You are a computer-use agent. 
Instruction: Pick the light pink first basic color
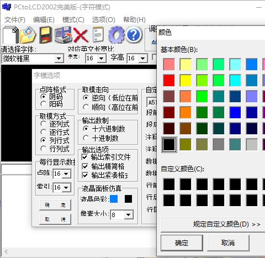click(169, 65)
